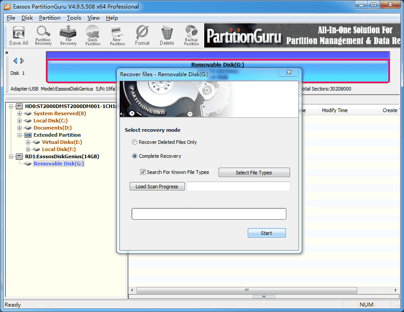The width and height of the screenshot is (404, 312).
Task: Collapse the RD1:EassosDiskGenius node
Action: (x=11, y=156)
